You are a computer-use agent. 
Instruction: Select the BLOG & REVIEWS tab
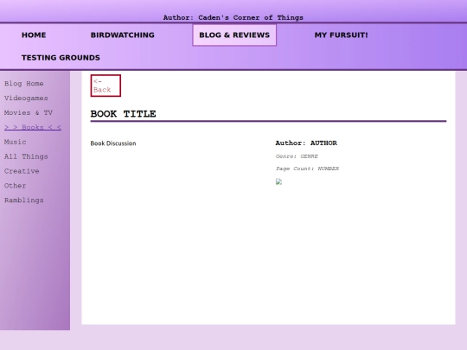(x=234, y=35)
